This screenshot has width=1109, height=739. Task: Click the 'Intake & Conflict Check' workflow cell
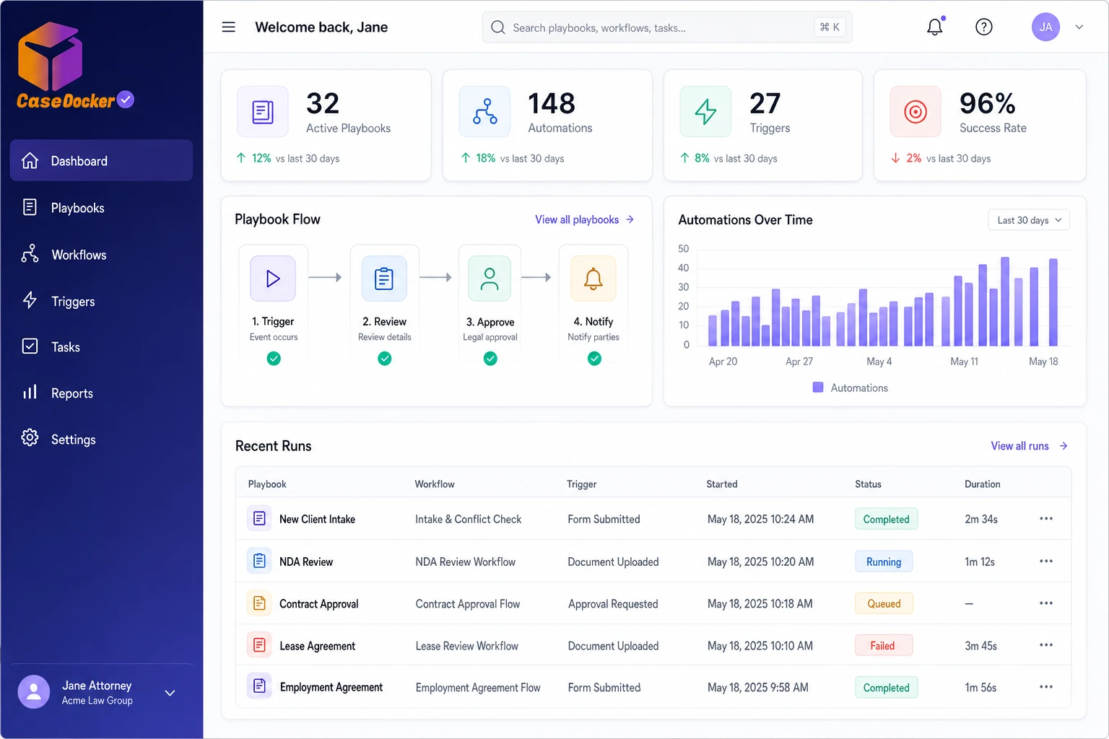point(468,519)
